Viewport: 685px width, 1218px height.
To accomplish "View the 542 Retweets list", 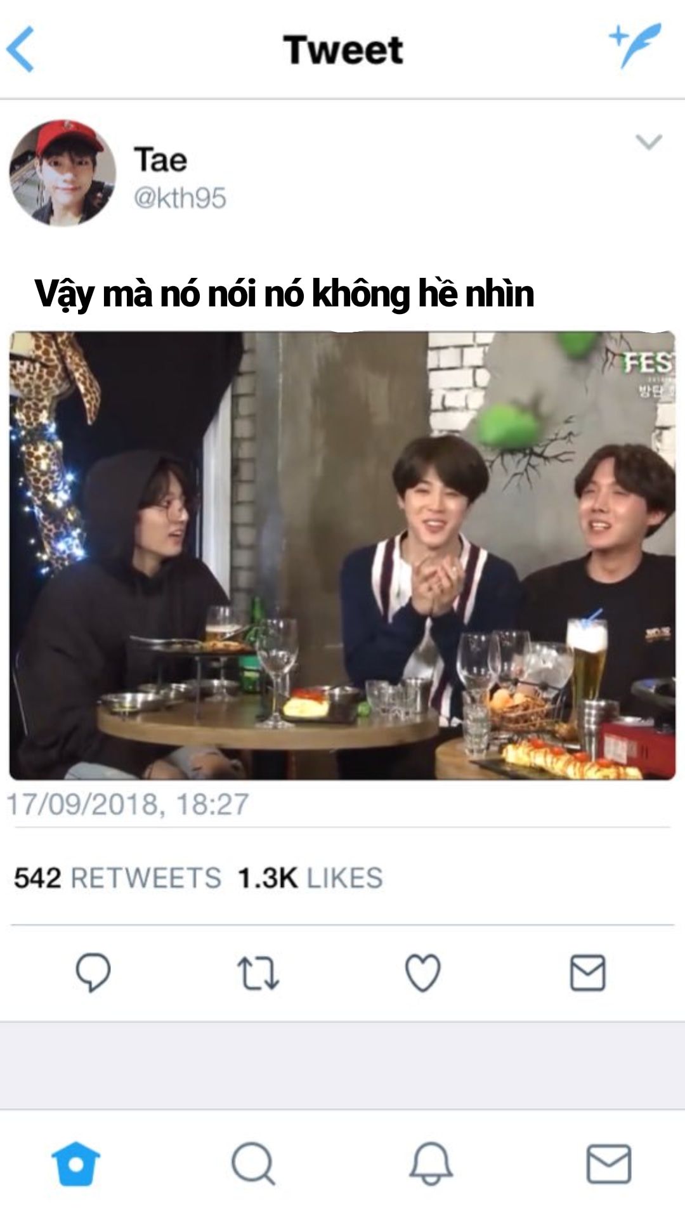I will (117, 878).
